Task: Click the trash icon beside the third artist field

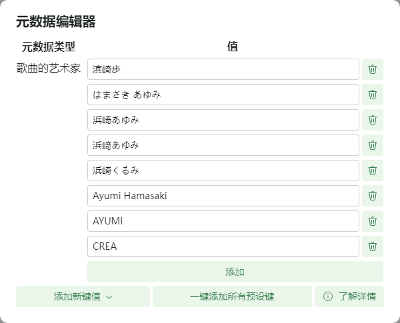Action: click(373, 120)
